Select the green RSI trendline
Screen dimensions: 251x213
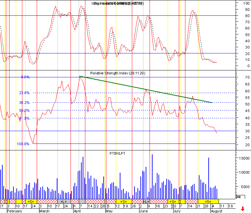[146, 89]
